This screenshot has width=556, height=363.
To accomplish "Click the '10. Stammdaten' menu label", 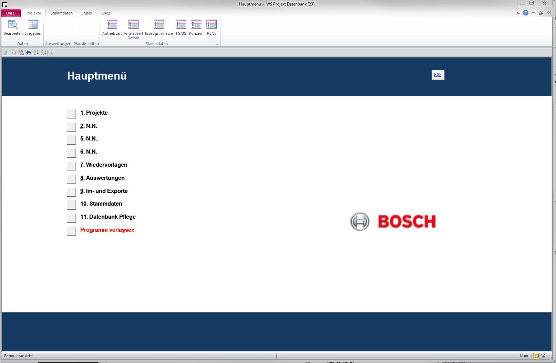I will pyautogui.click(x=101, y=204).
